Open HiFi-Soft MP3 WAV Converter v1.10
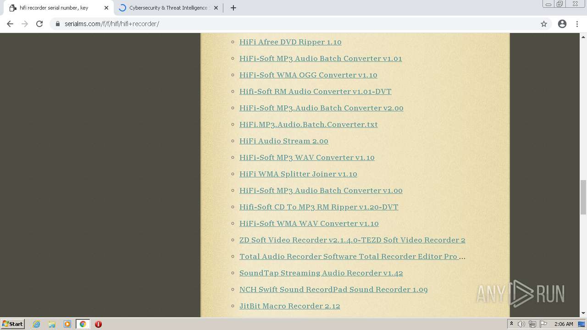Viewport: 587px width, 330px height. (x=307, y=157)
